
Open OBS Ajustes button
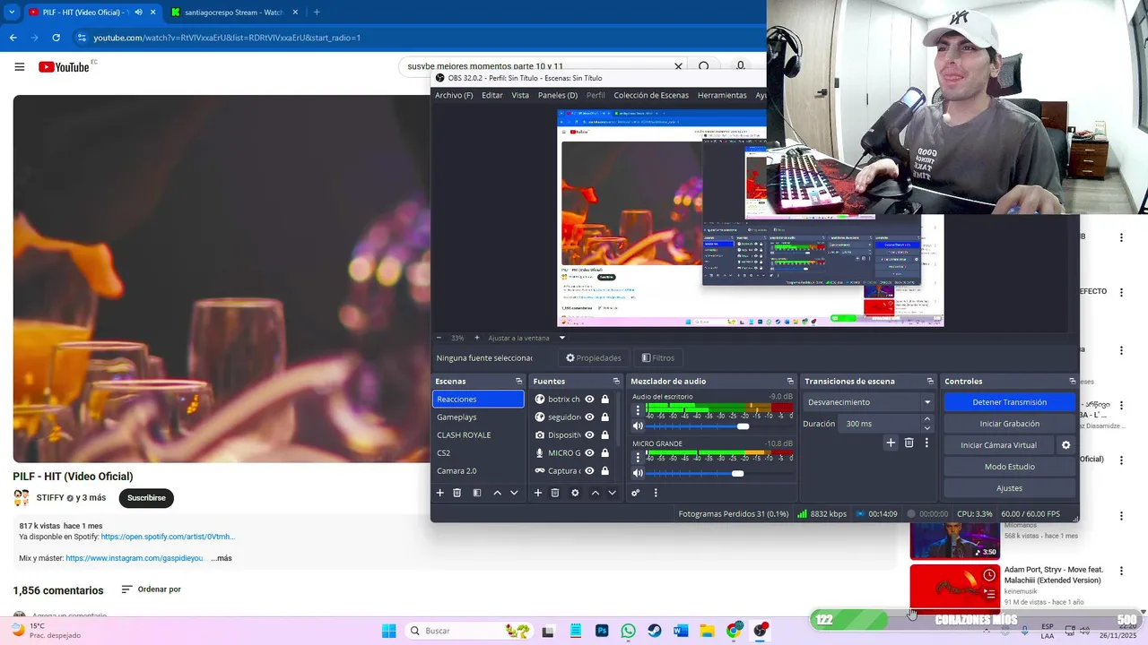(x=1009, y=488)
